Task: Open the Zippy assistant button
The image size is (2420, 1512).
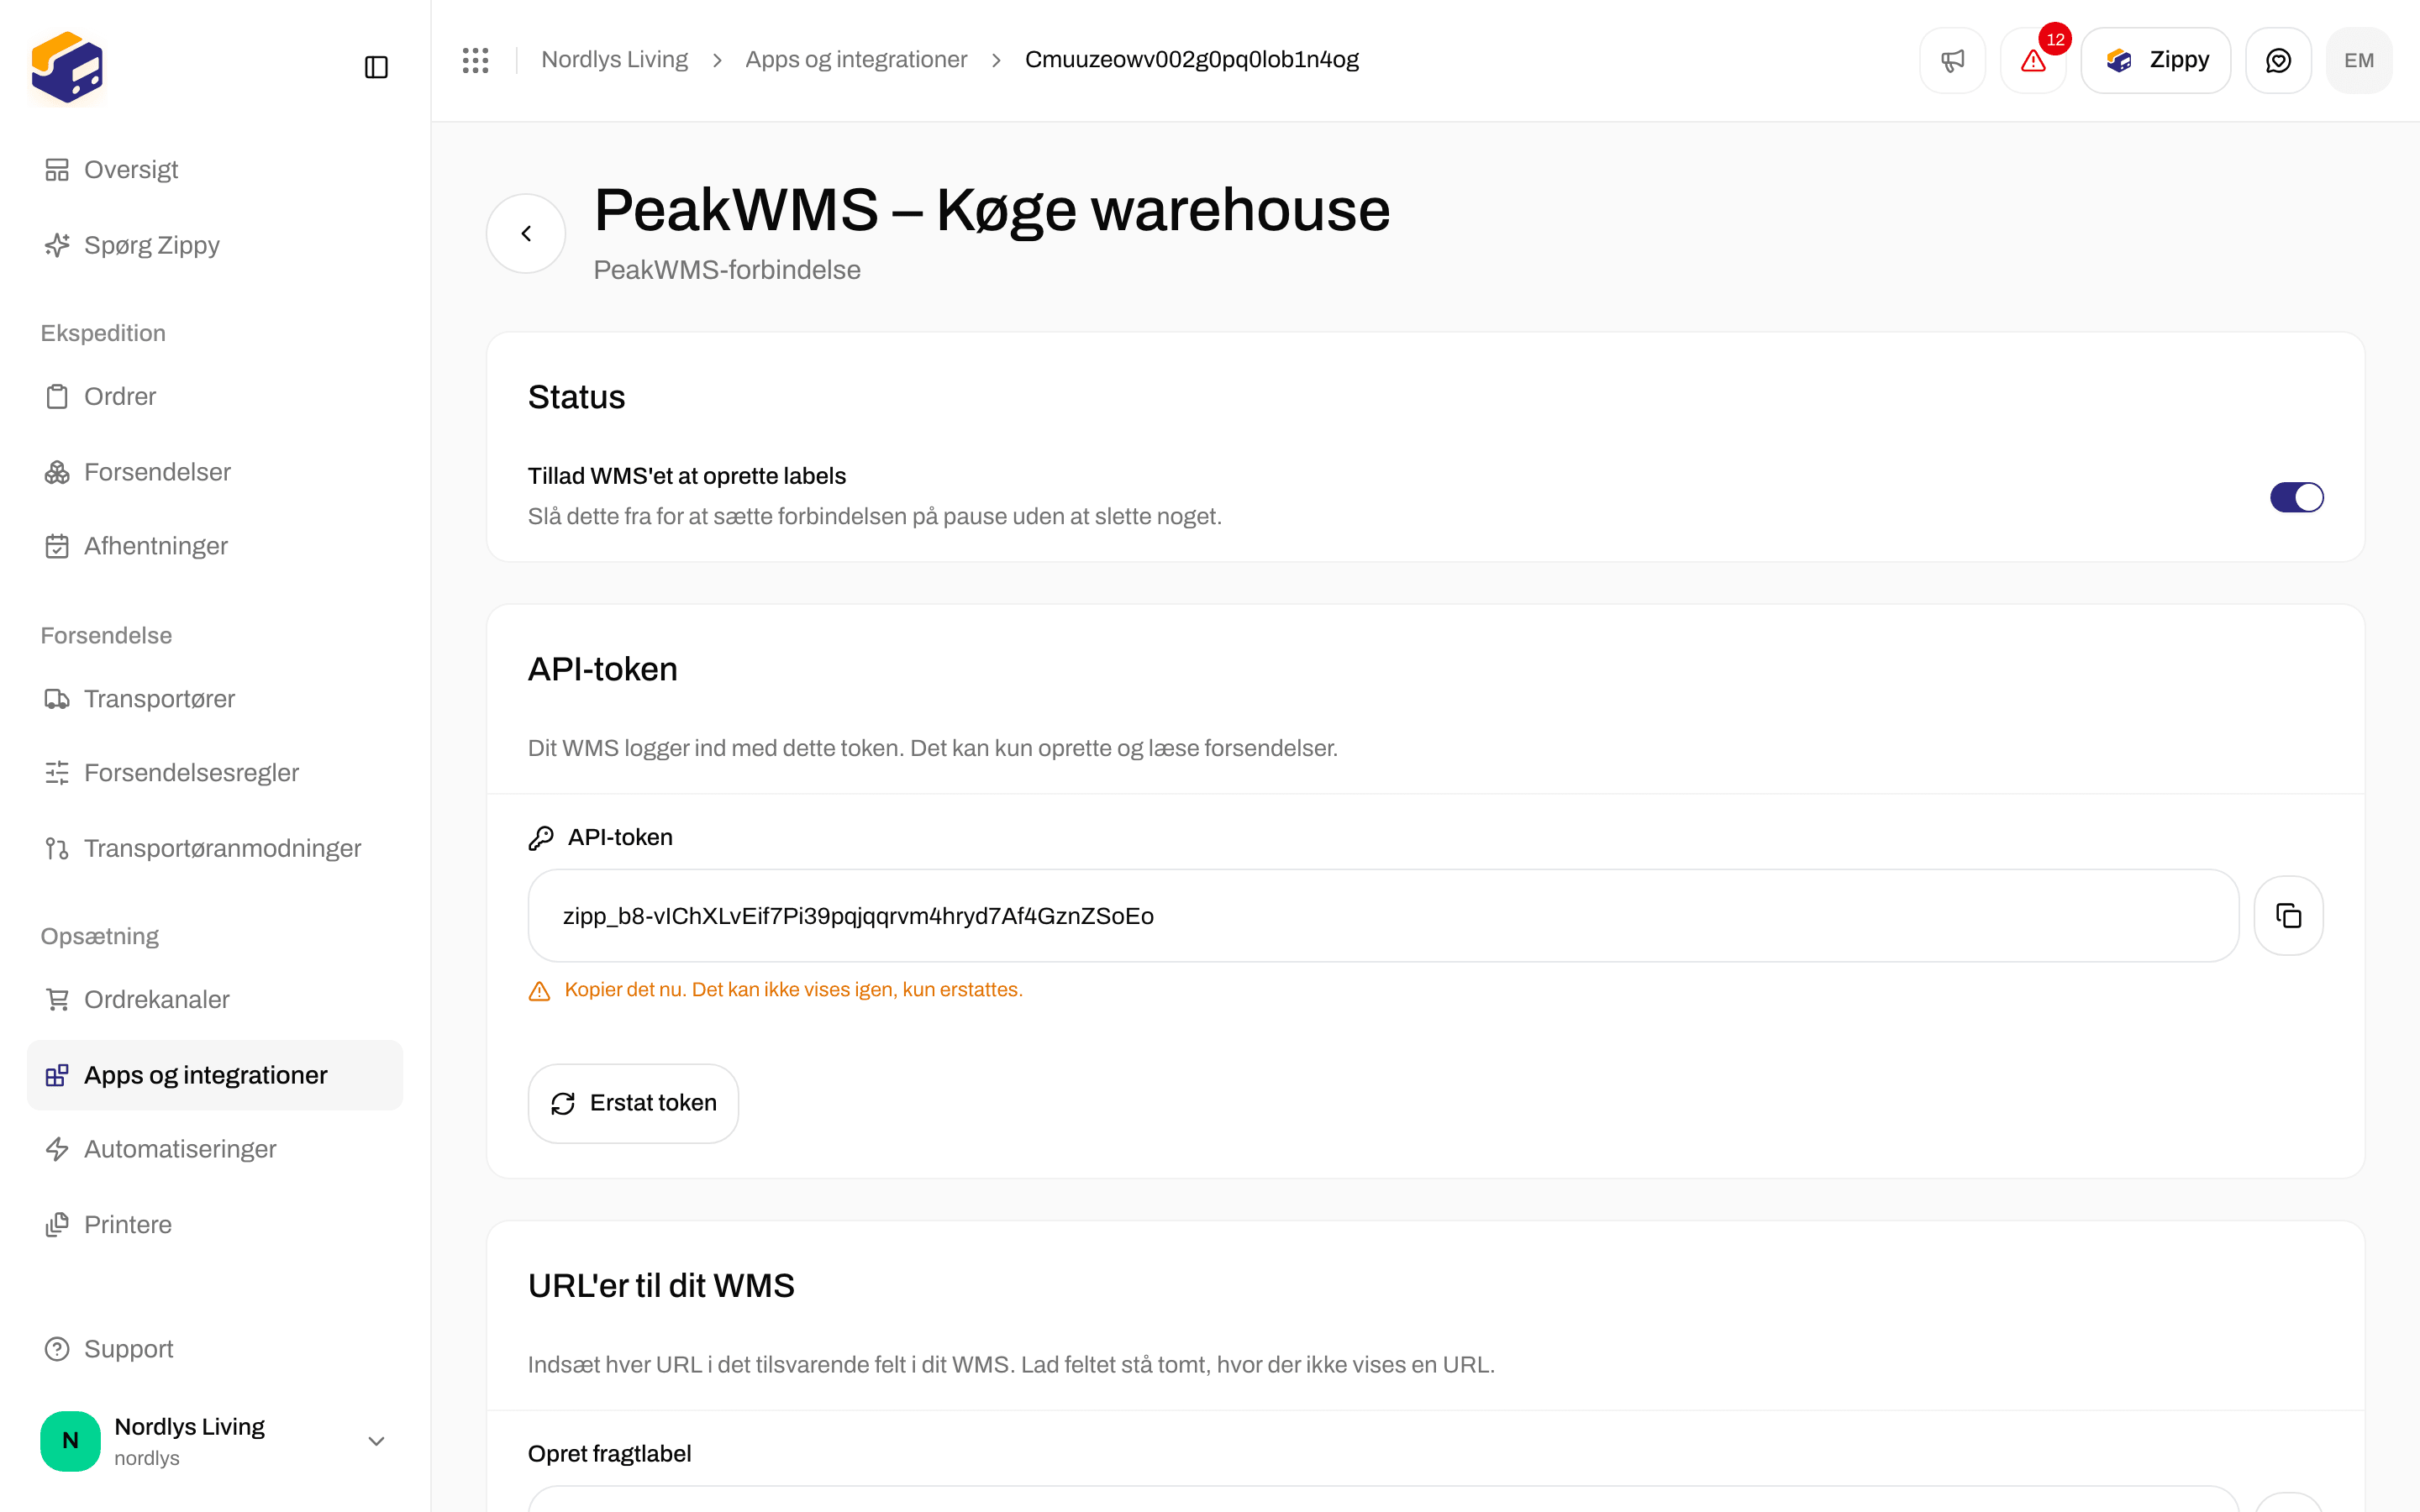Action: click(2155, 60)
